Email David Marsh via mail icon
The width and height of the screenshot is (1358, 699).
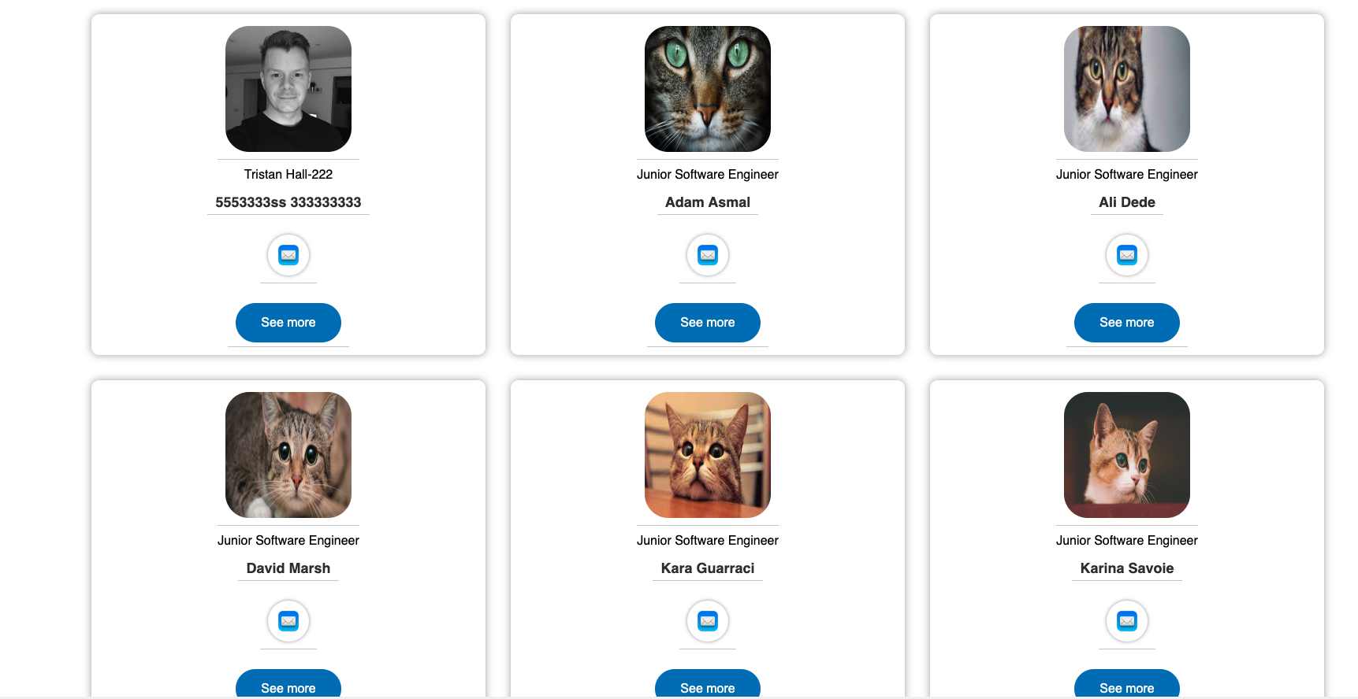click(x=288, y=621)
